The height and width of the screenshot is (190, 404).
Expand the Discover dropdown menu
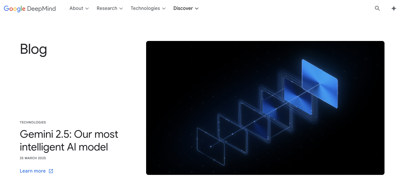(x=183, y=8)
